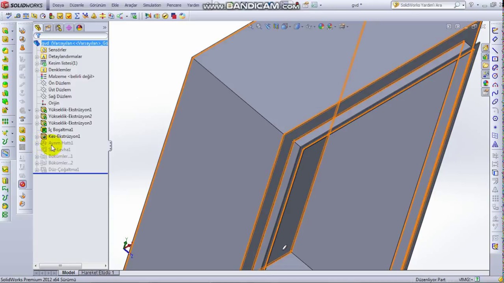
Task: Open the Design Library task pane tab
Action: coord(485,57)
